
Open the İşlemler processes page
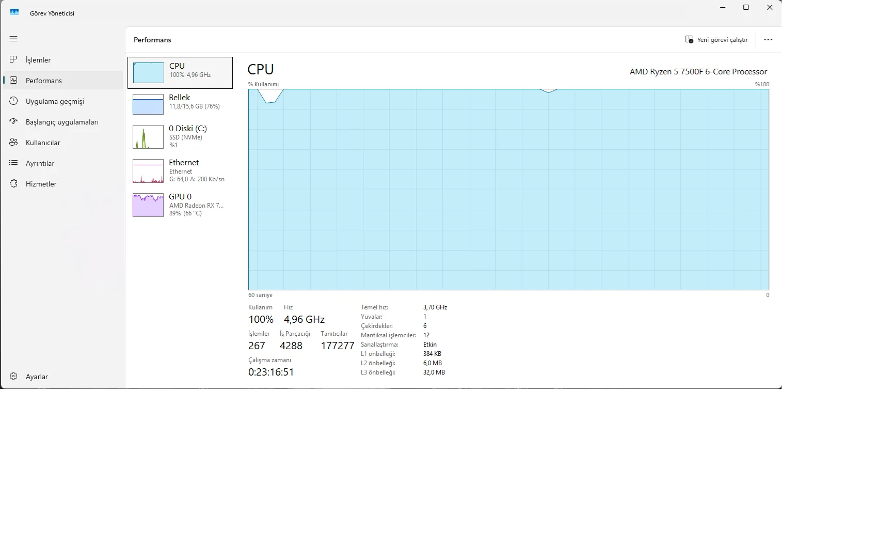point(63,60)
